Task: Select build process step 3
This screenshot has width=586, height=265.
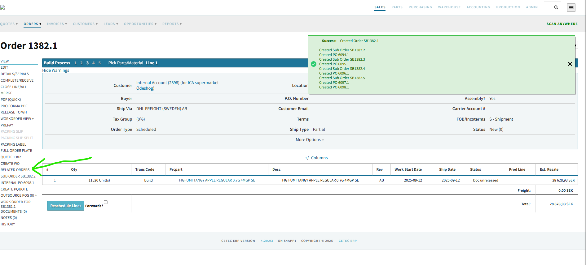Action: pos(87,63)
